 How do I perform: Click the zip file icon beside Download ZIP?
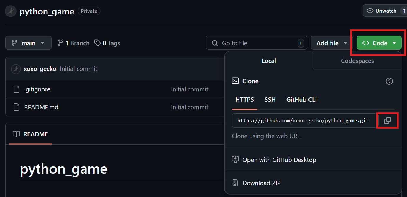[235, 183]
